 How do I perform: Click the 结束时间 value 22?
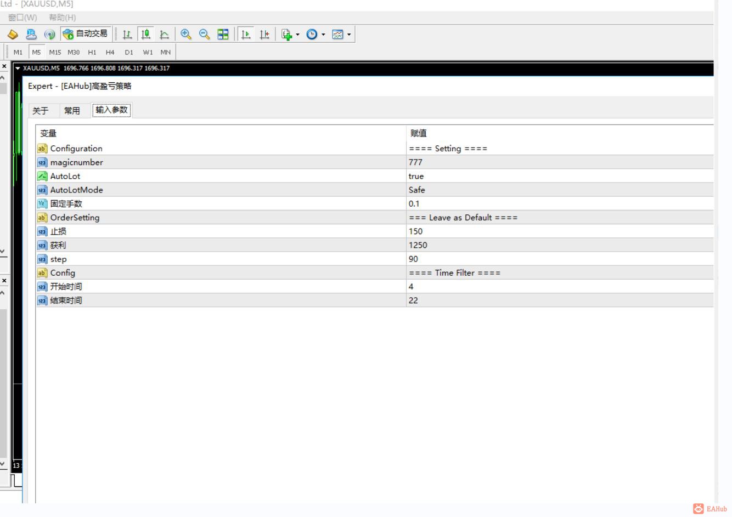[x=413, y=300]
